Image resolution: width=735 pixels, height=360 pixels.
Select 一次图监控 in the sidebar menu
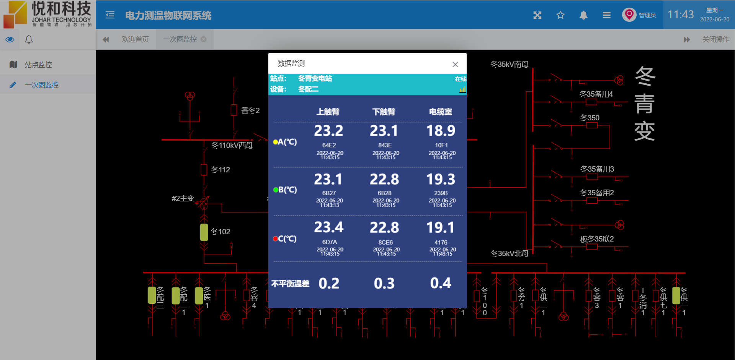tap(42, 85)
